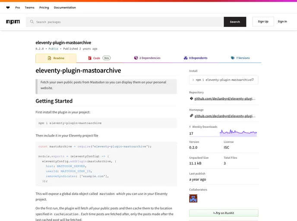Open the Homepage github.com link
This screenshot has height=221, width=297.
coord(225,116)
